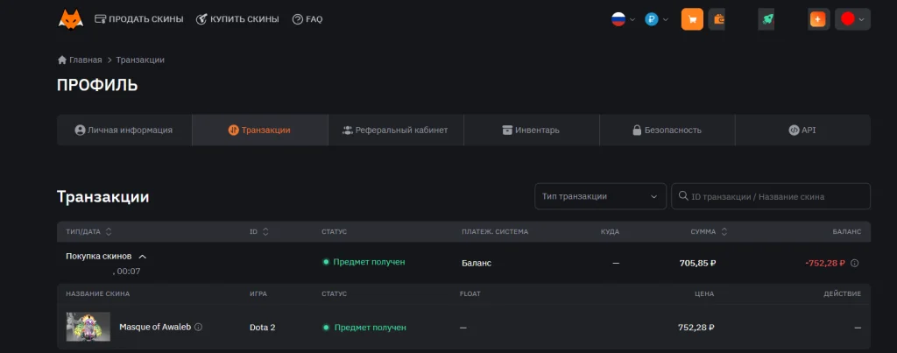Click the 705,85 ₽ sum value
The height and width of the screenshot is (353, 897).
click(696, 263)
